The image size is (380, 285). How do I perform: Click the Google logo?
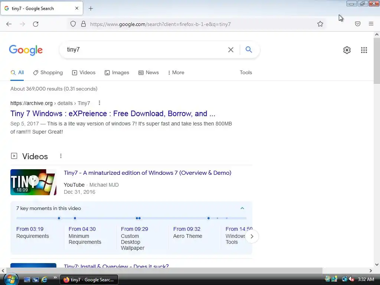[x=26, y=50]
